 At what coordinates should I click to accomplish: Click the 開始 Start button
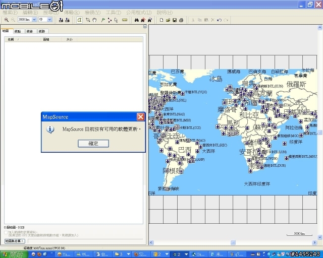(14, 254)
